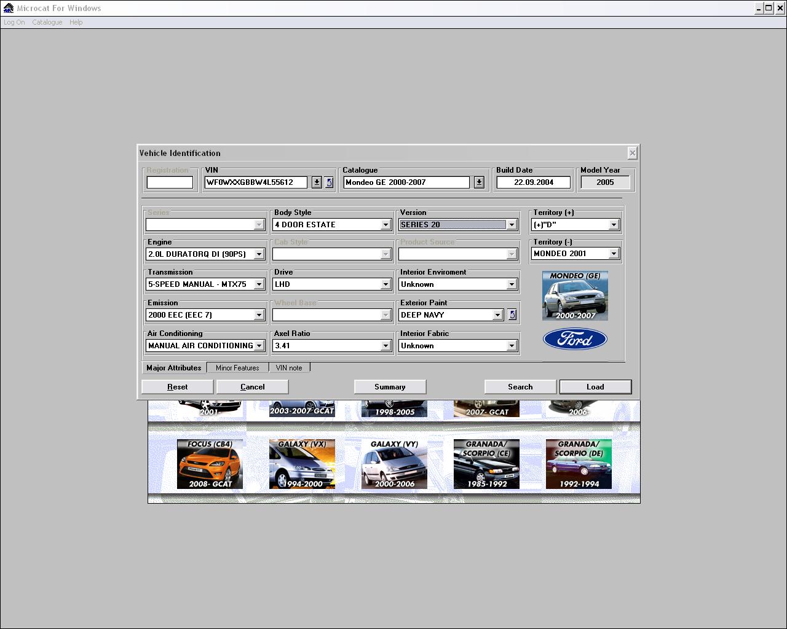Open the Engine dropdown list

pos(259,254)
